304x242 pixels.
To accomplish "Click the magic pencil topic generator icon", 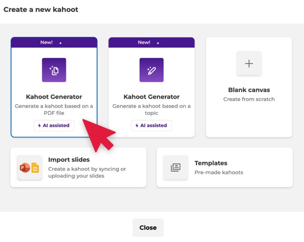I will 151,70.
